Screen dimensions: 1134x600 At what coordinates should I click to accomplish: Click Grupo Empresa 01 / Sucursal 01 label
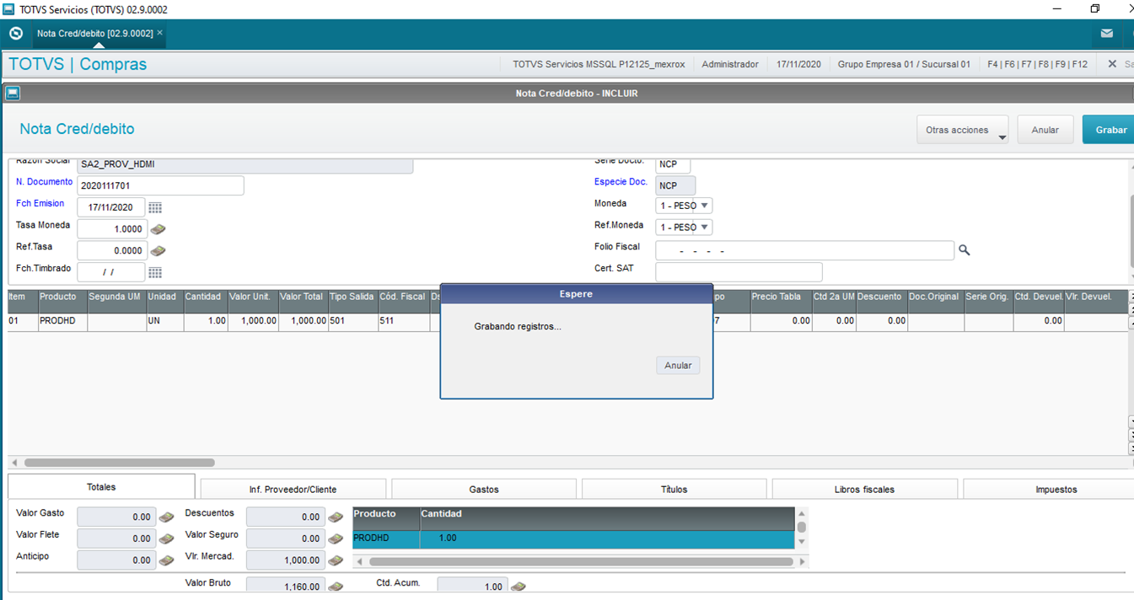coord(904,64)
